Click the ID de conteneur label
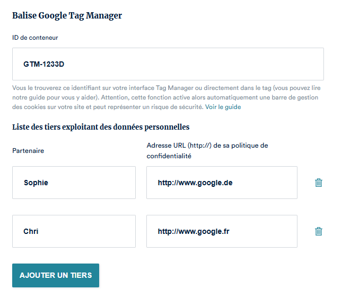The image size is (342, 299). tap(35, 38)
